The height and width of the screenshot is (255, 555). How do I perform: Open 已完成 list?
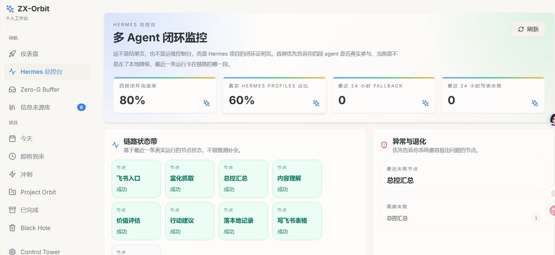(x=47, y=210)
